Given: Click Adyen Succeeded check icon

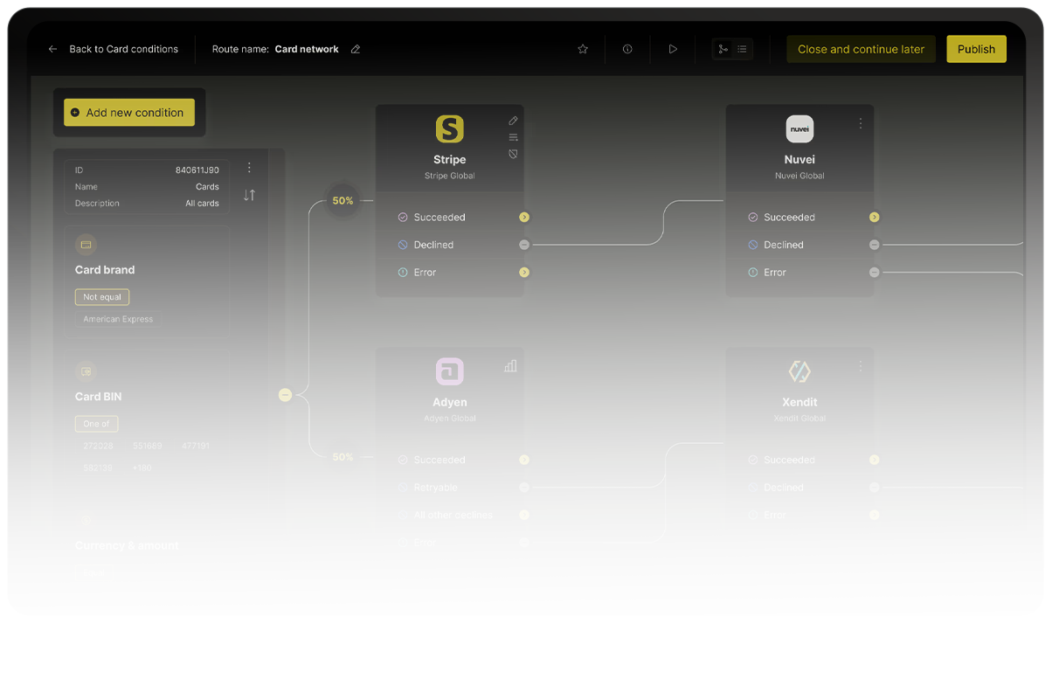Looking at the screenshot, I should pyautogui.click(x=403, y=460).
